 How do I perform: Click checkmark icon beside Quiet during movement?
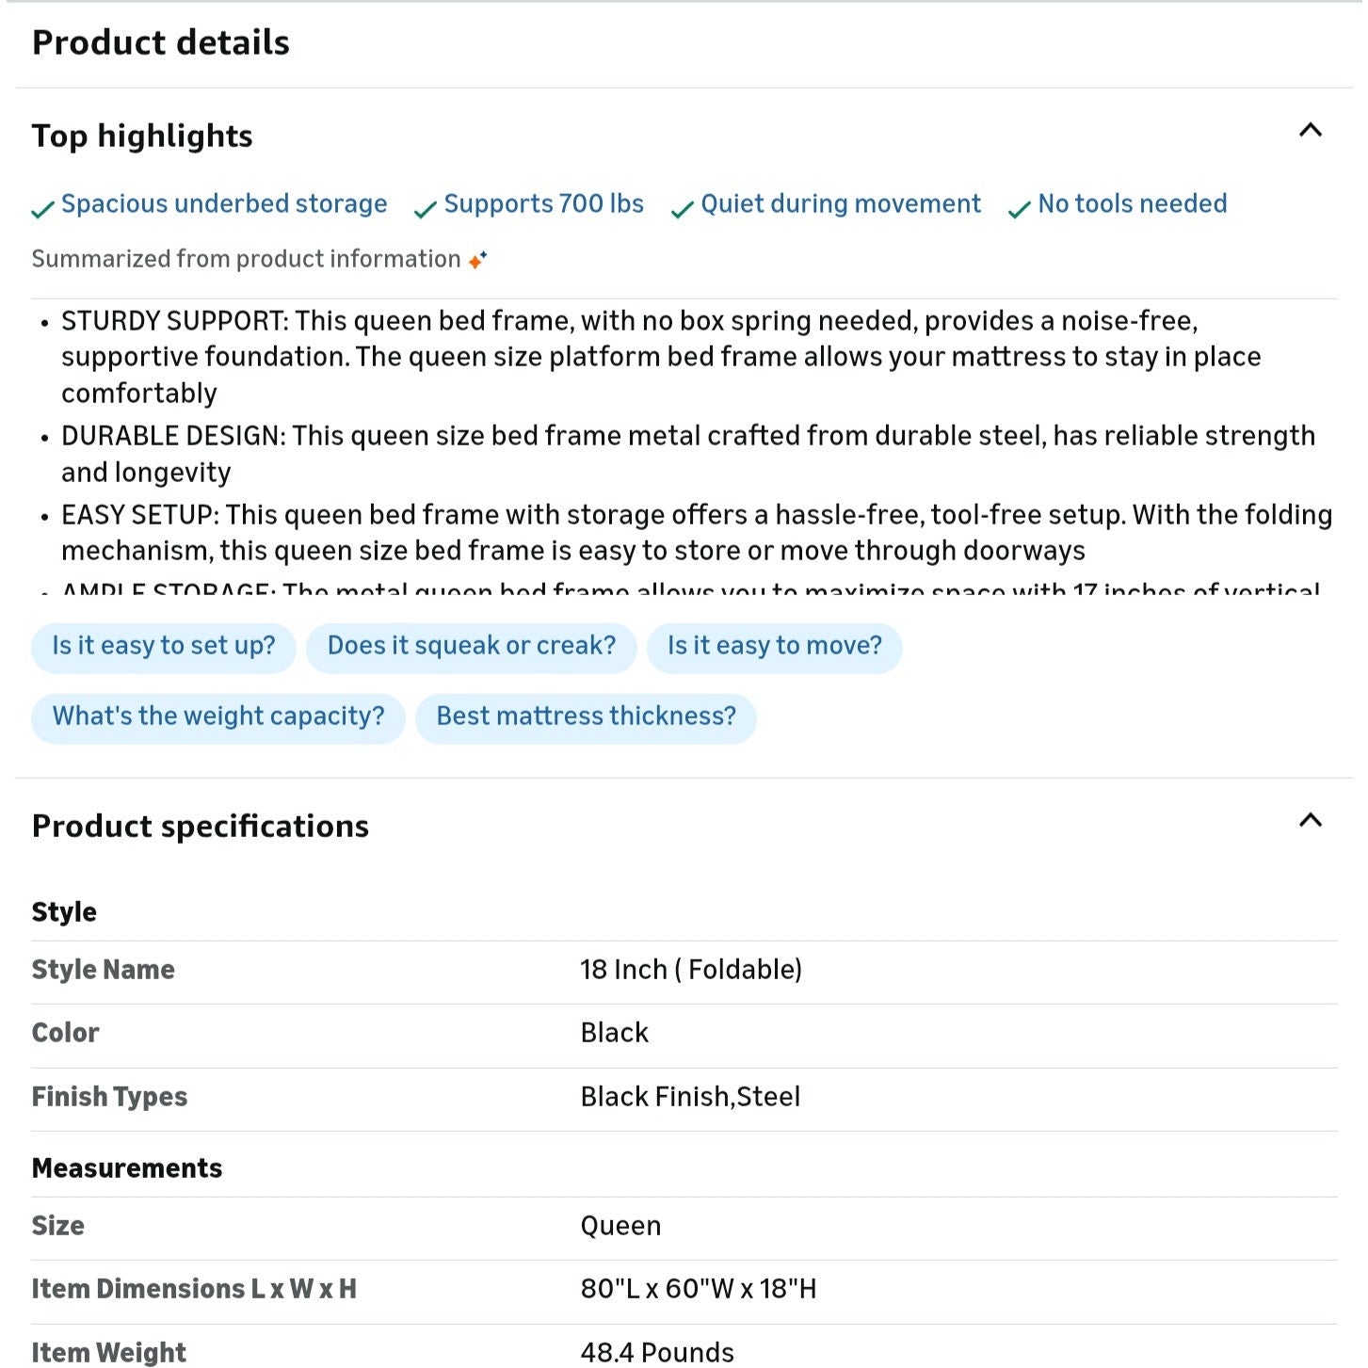click(x=682, y=209)
